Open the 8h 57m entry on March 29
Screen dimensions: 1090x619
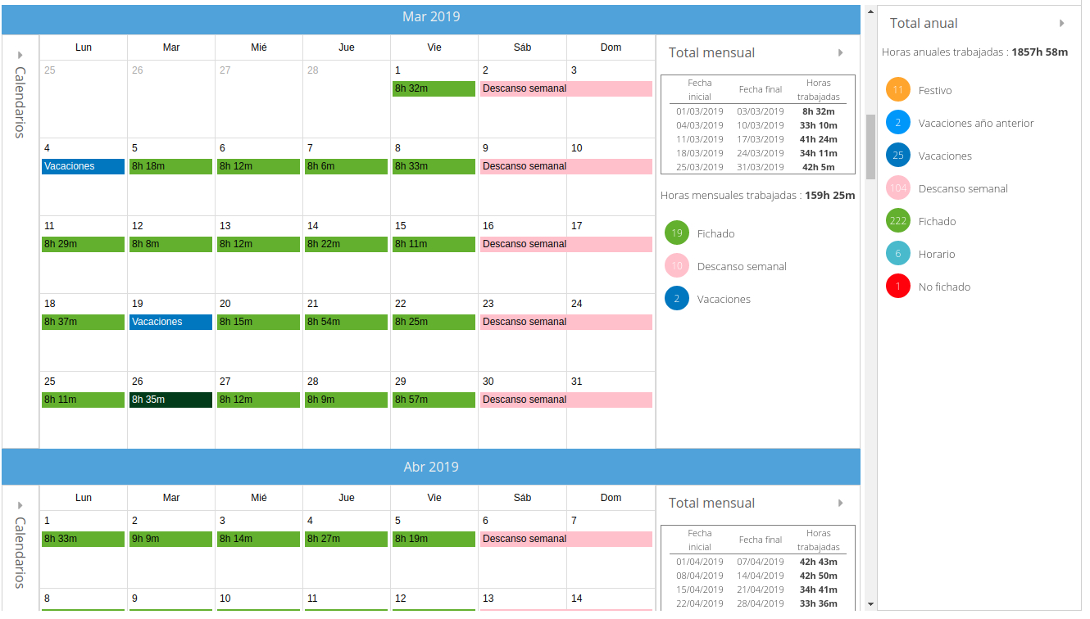pos(434,400)
